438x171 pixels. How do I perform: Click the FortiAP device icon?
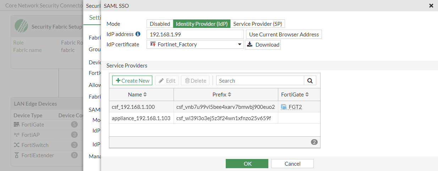pos(17,135)
